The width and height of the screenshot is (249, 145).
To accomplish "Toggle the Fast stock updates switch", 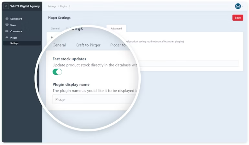I will [57, 72].
